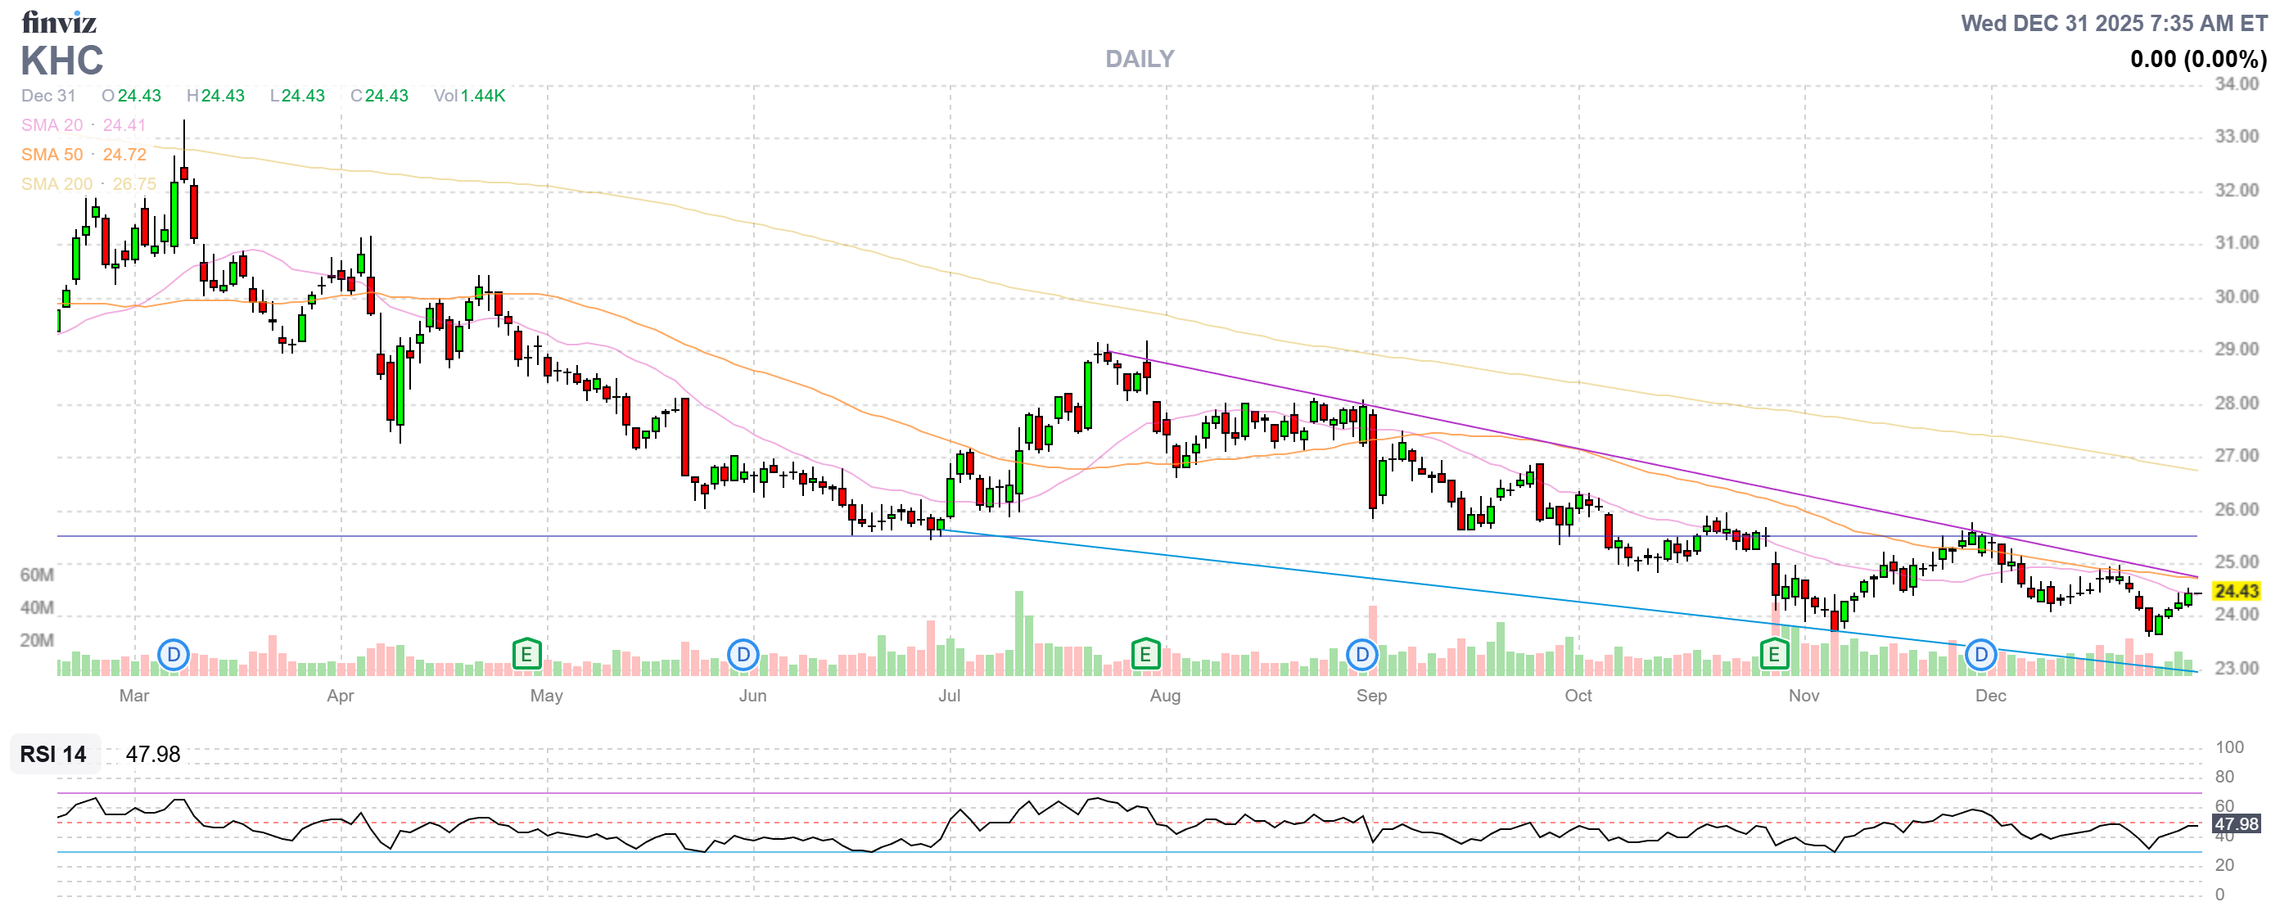Click the 0.00 (0.00%) change value

click(x=2197, y=60)
